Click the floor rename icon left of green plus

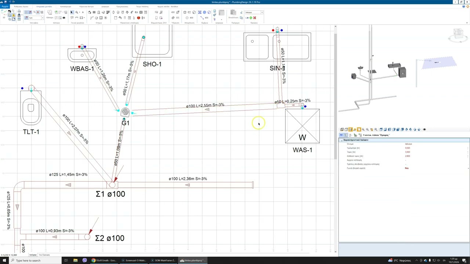click(247, 18)
